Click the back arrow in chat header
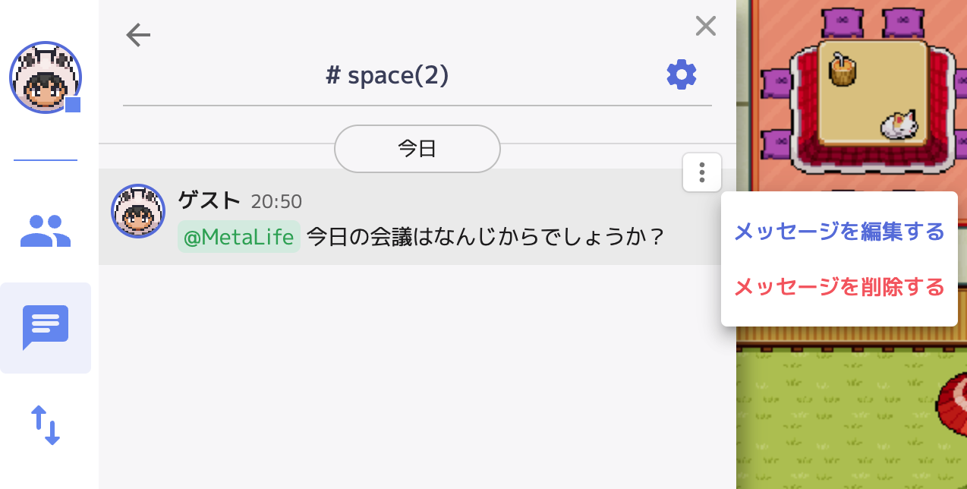 pyautogui.click(x=138, y=35)
